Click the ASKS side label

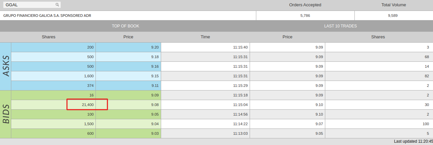(6, 66)
